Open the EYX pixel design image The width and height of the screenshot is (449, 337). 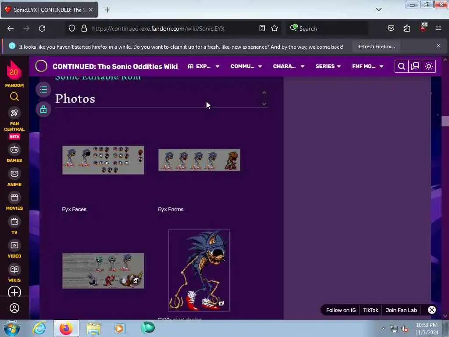pos(199,270)
